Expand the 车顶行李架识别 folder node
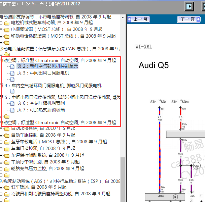 click(1, 162)
